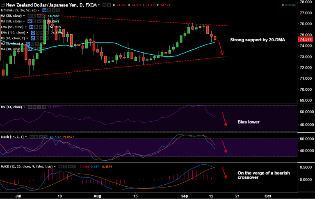This screenshot has height=199, width=315.
Task: Open the MA (50, close) settings gear
Action: coord(34,21)
